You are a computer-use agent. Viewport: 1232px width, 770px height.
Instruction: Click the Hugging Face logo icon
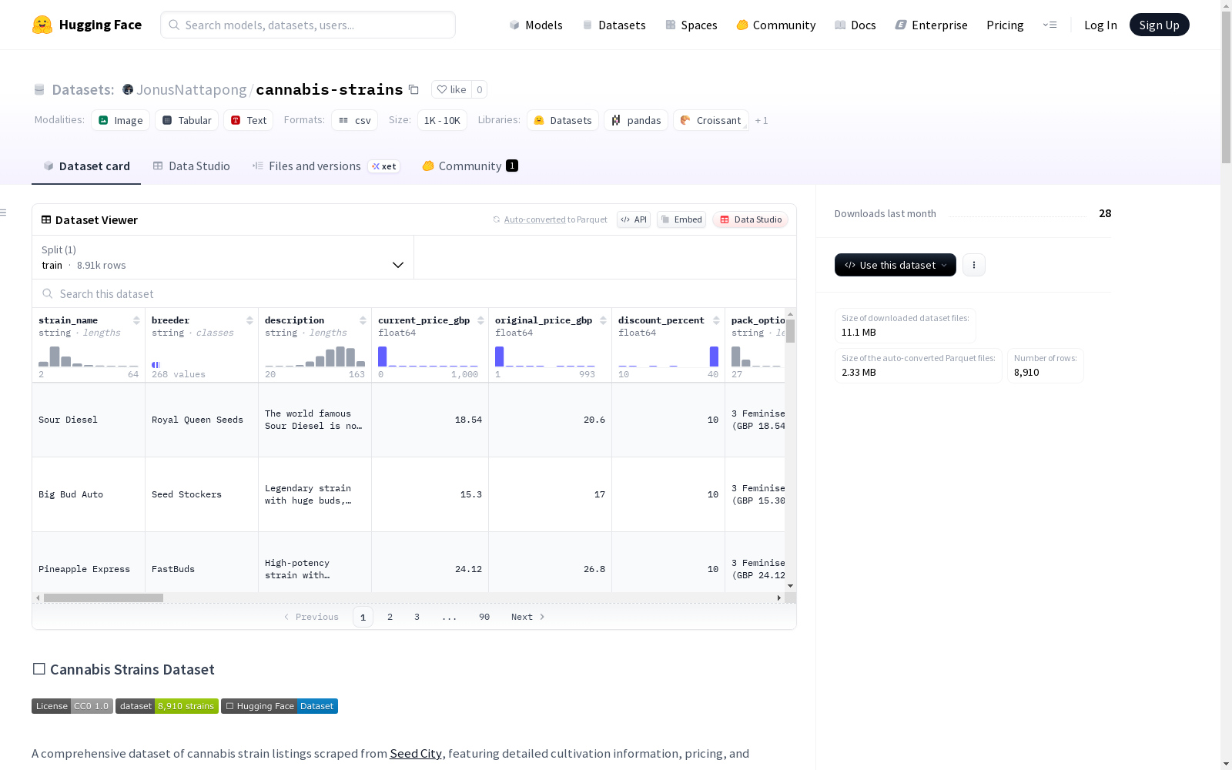click(42, 25)
